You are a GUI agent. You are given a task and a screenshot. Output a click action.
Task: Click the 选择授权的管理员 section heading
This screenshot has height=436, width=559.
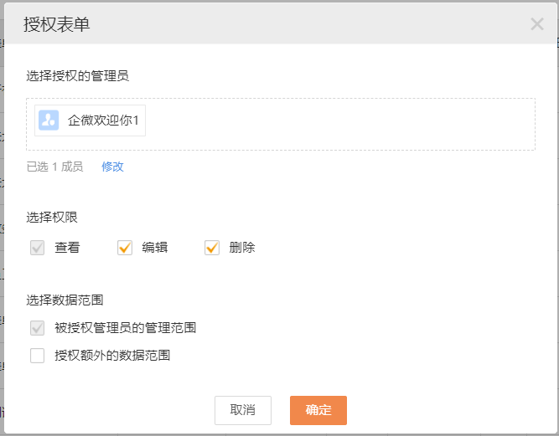click(x=77, y=76)
